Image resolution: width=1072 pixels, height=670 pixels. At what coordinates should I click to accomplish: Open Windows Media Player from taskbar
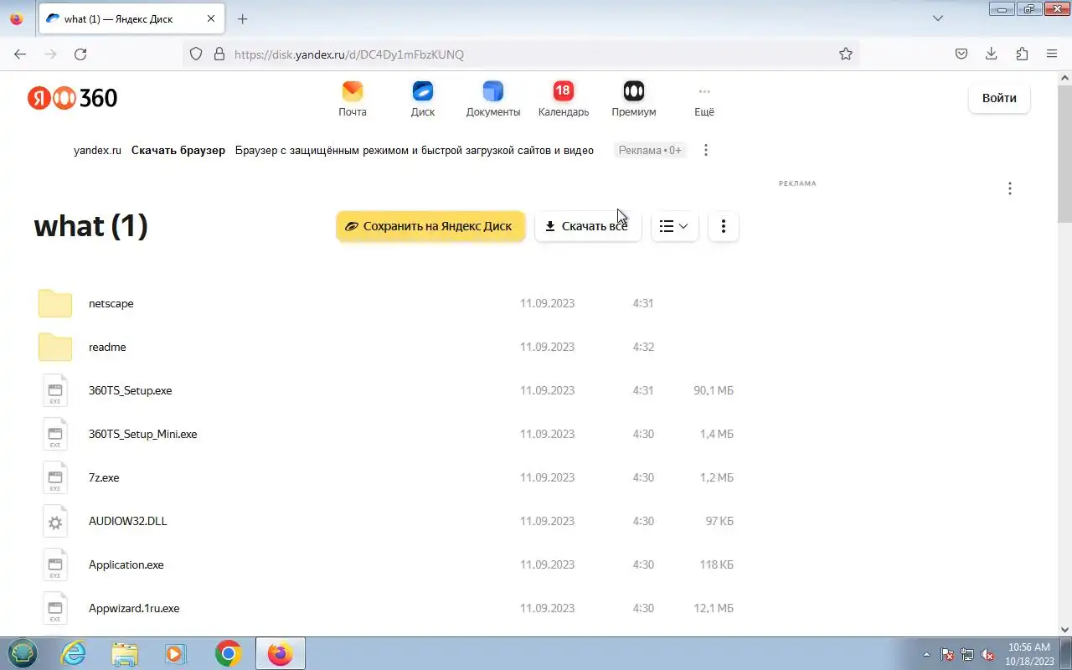(x=176, y=653)
